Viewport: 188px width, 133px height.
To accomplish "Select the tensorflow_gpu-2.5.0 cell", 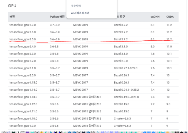I will pos(23,39).
